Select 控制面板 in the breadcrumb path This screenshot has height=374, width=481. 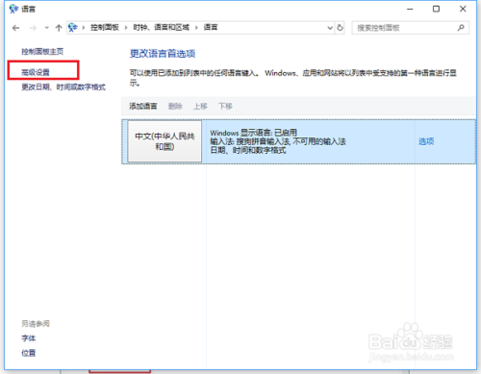click(105, 28)
